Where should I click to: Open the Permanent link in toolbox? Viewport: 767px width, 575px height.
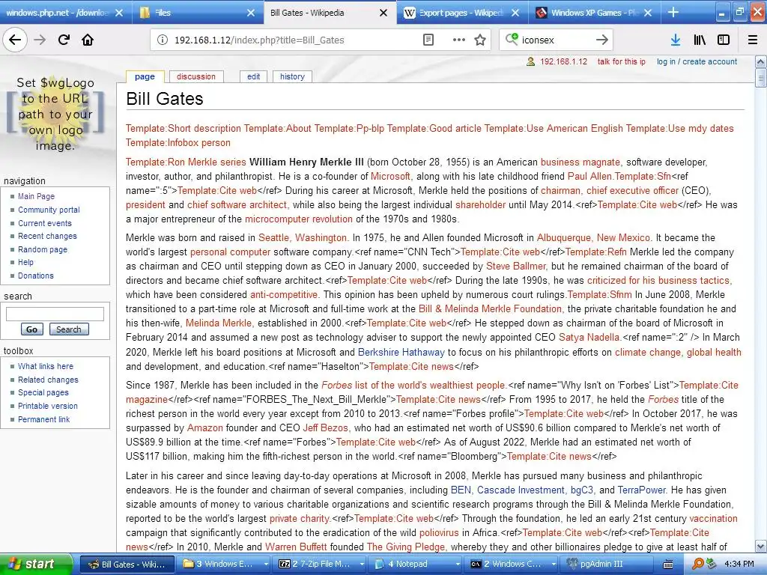(x=43, y=419)
